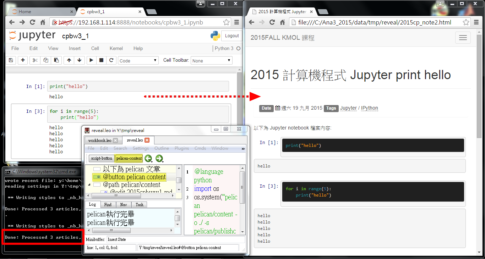The width and height of the screenshot is (485, 259).
Task: Select the '@button pelican content' outline node
Action: point(135,177)
